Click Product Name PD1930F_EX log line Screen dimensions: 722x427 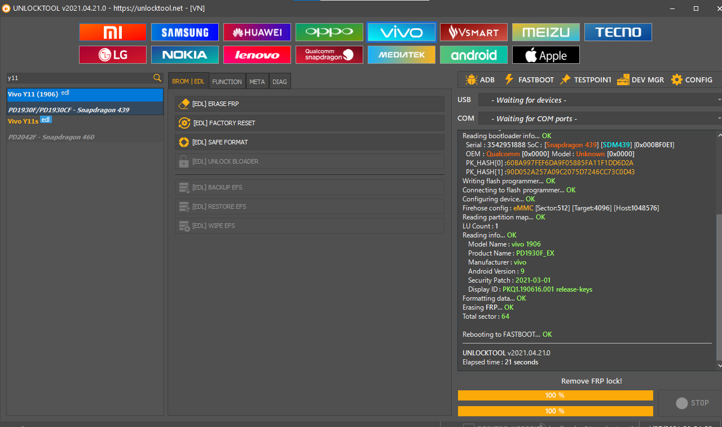coord(511,253)
